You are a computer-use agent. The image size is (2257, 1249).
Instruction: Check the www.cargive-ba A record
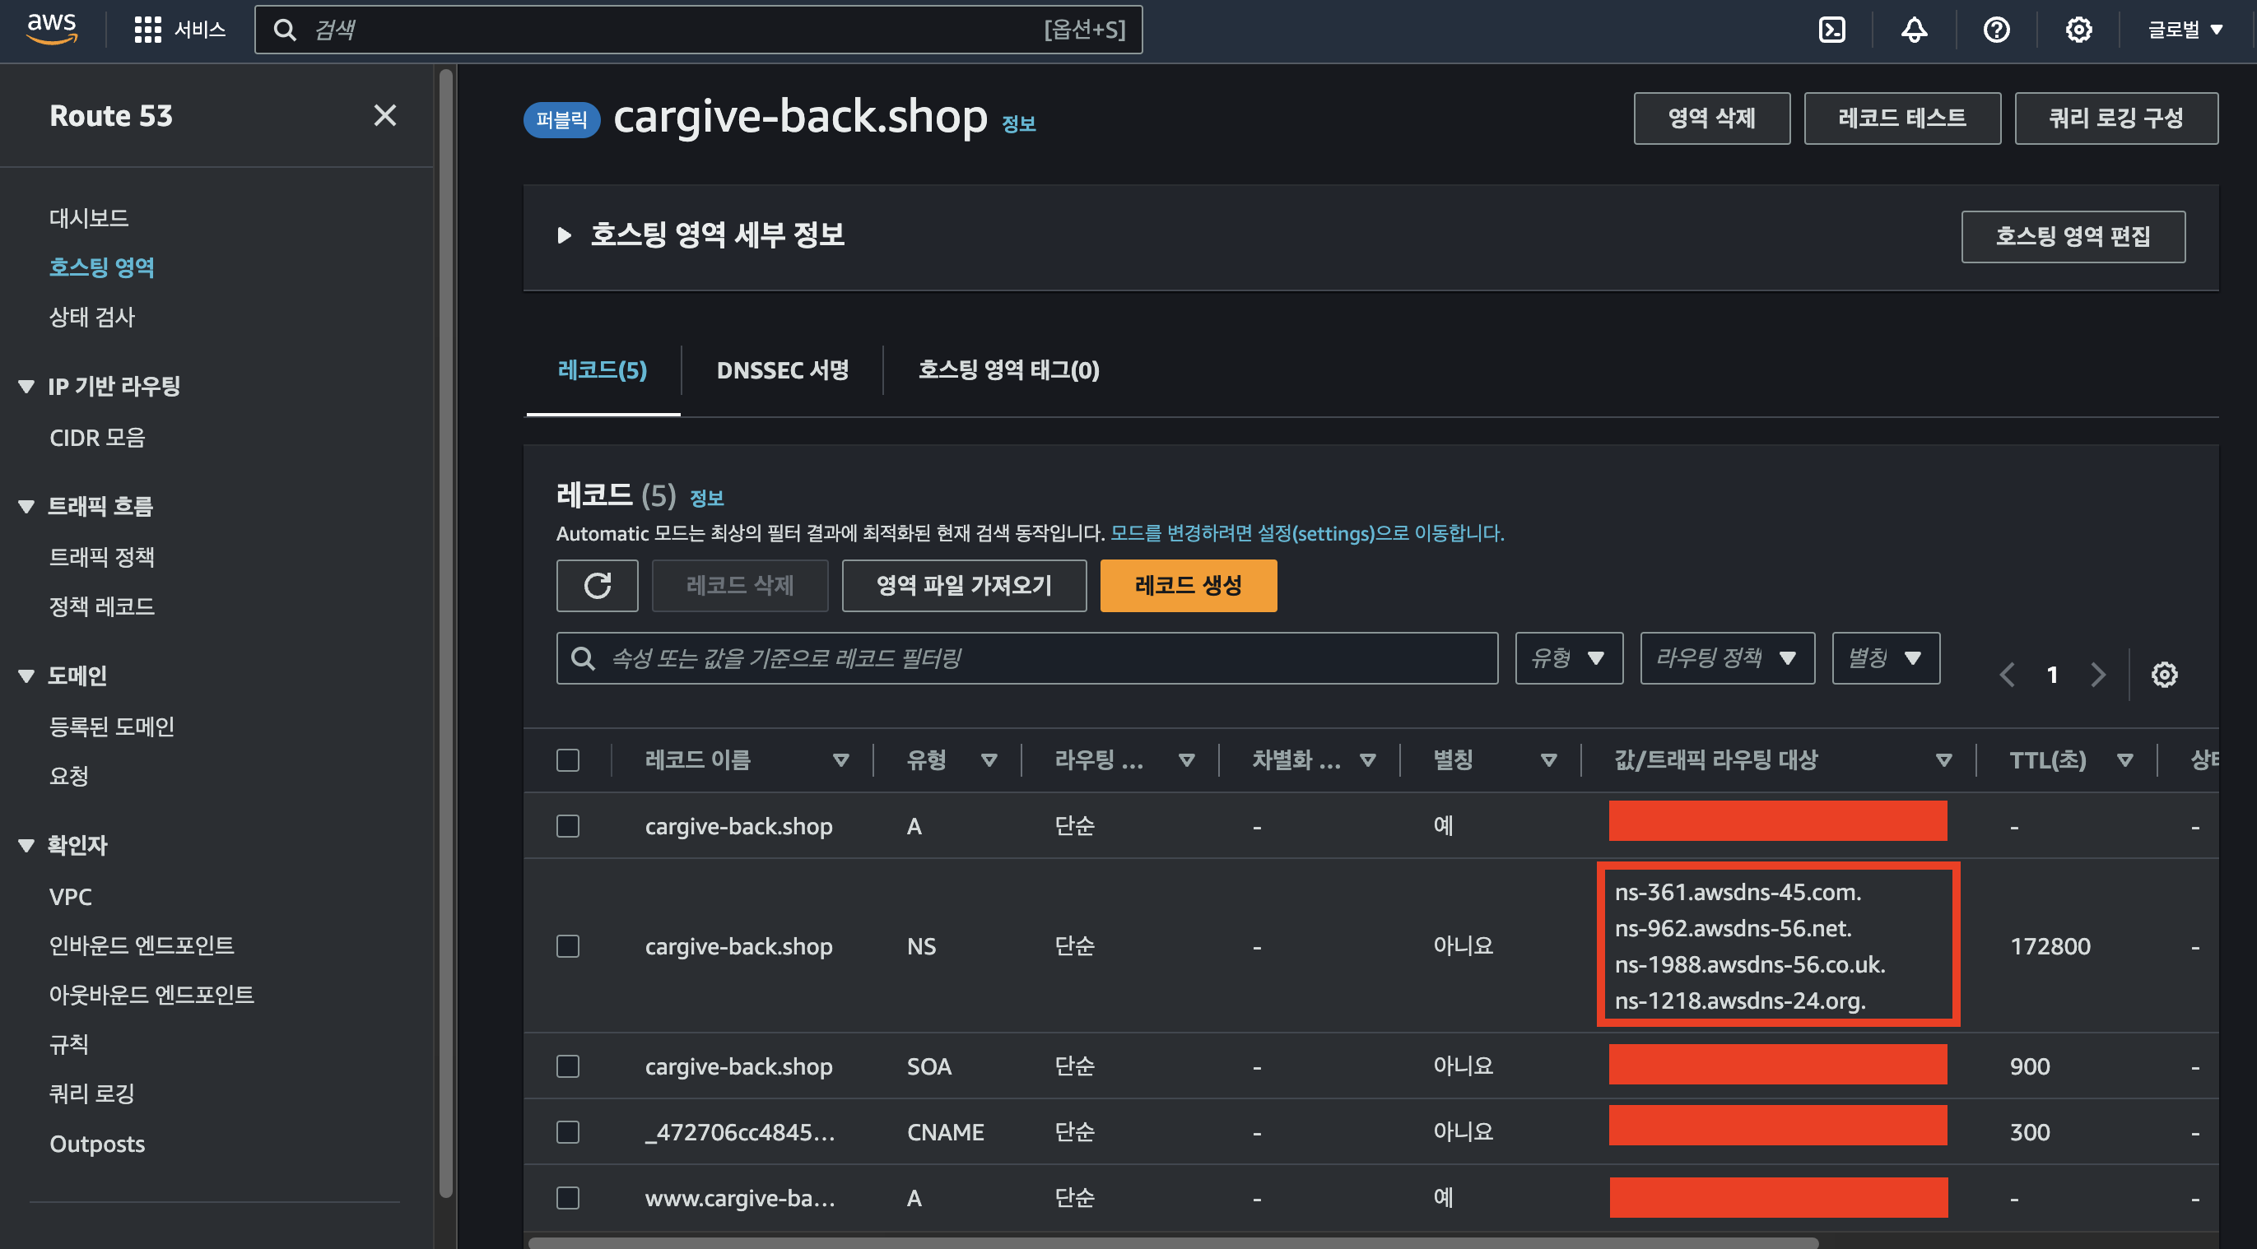(568, 1197)
